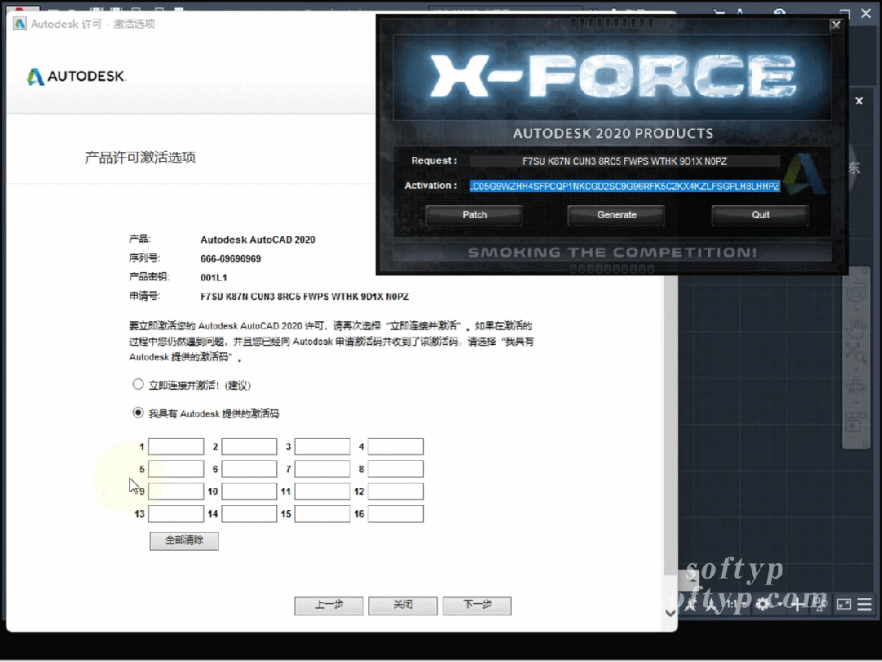
Task: Focus activation code field number 6
Action: 249,469
